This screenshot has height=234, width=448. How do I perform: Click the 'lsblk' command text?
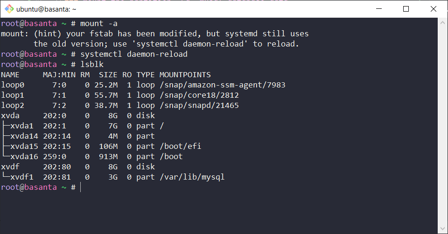91,64
